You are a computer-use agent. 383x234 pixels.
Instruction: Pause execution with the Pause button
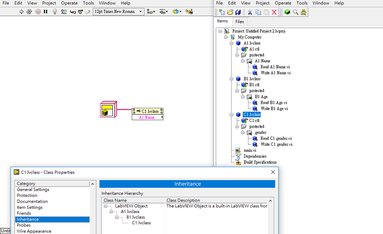click(46, 12)
